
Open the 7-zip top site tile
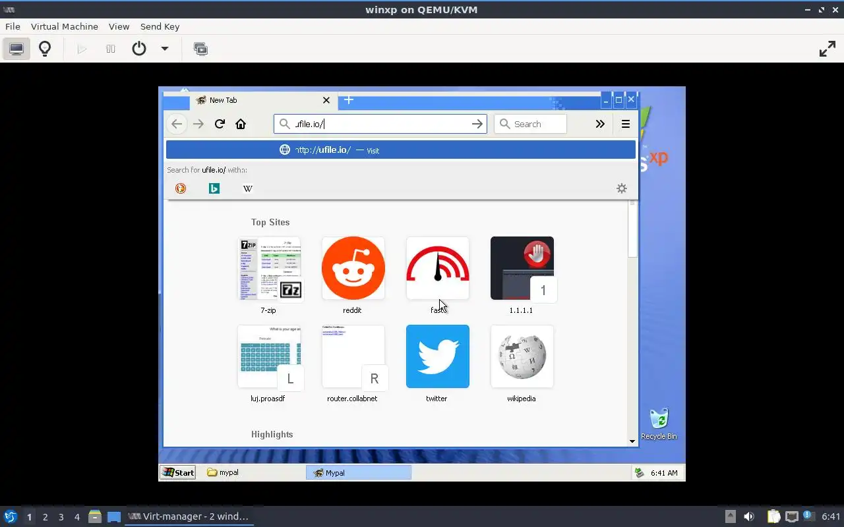point(269,268)
